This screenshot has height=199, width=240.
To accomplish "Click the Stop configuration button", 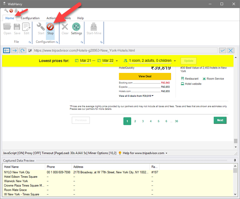I will [x=50, y=29].
